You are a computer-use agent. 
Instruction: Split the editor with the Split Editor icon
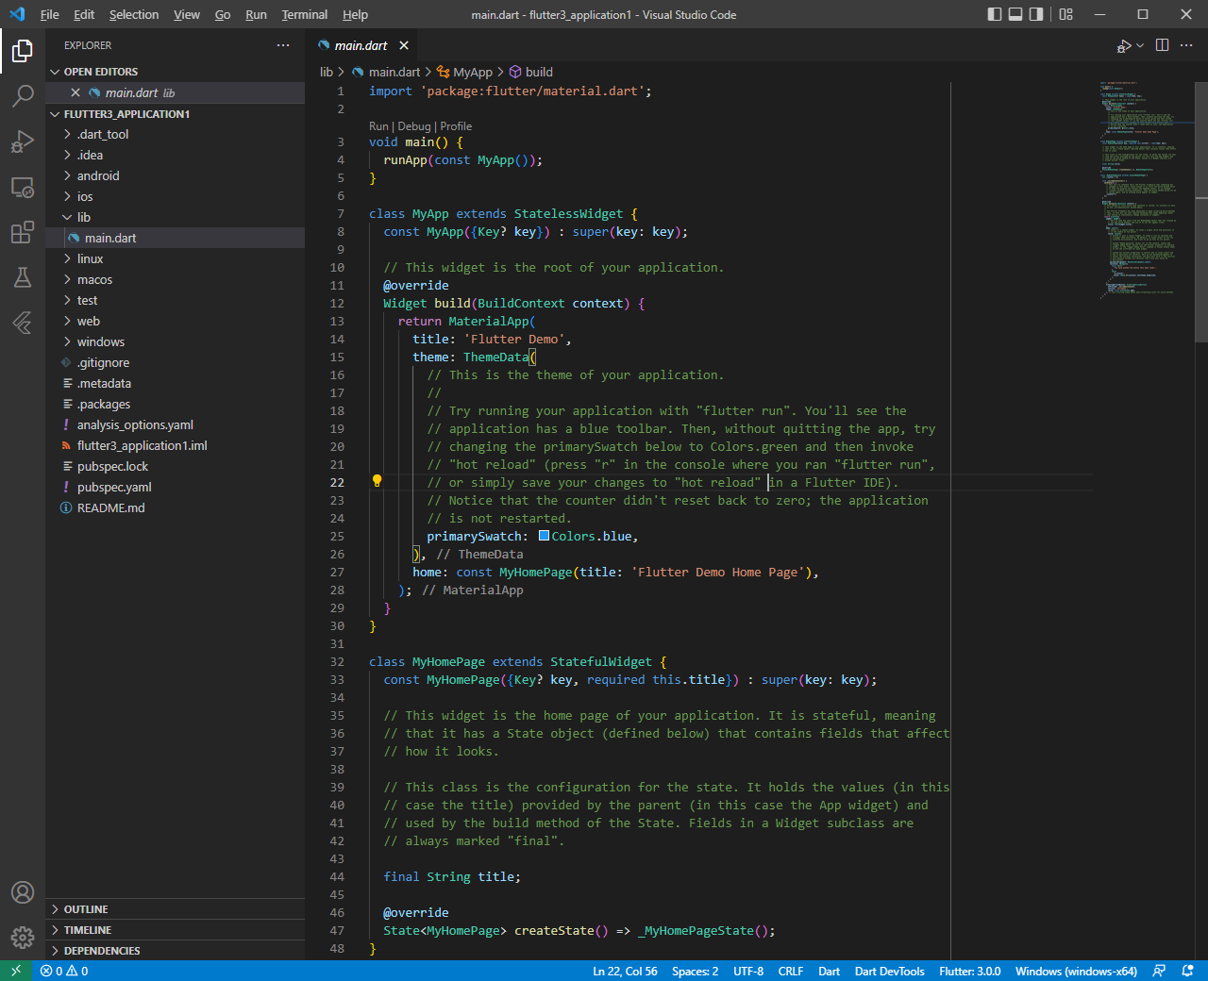point(1162,45)
